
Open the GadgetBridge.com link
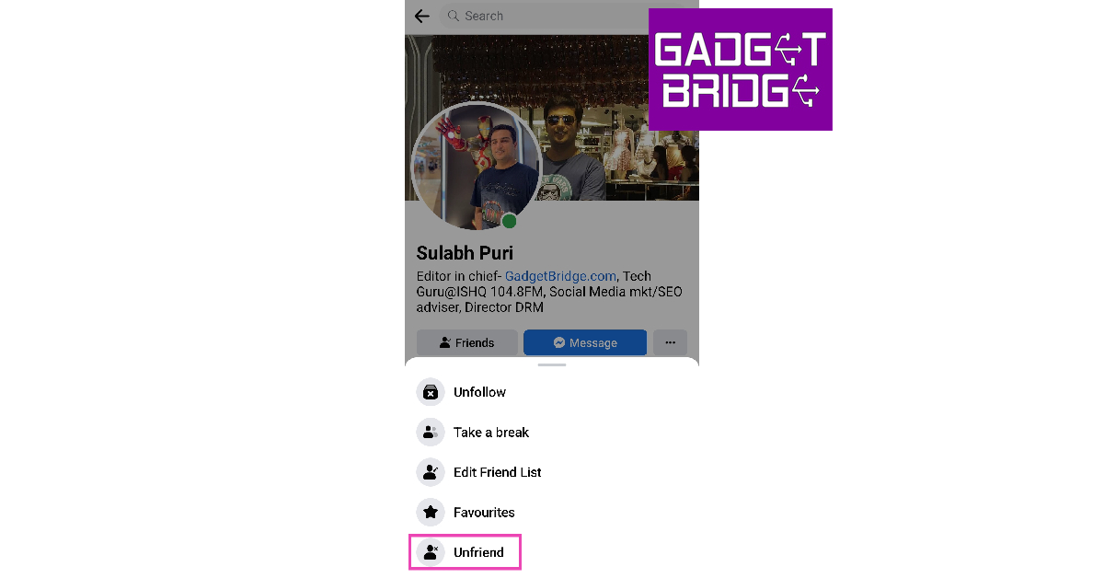pyautogui.click(x=560, y=276)
